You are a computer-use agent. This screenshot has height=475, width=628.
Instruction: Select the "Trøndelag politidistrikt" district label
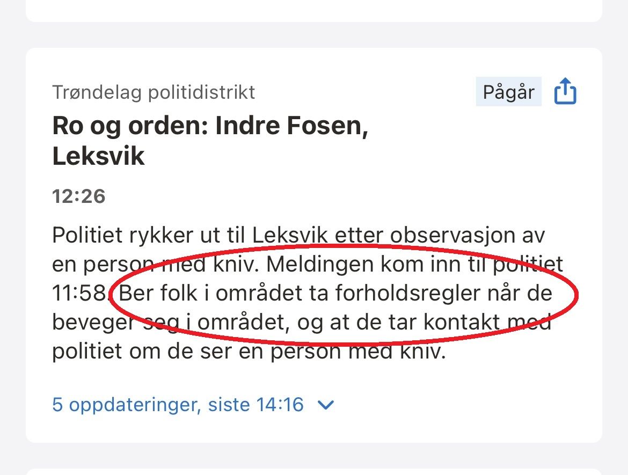pos(154,92)
